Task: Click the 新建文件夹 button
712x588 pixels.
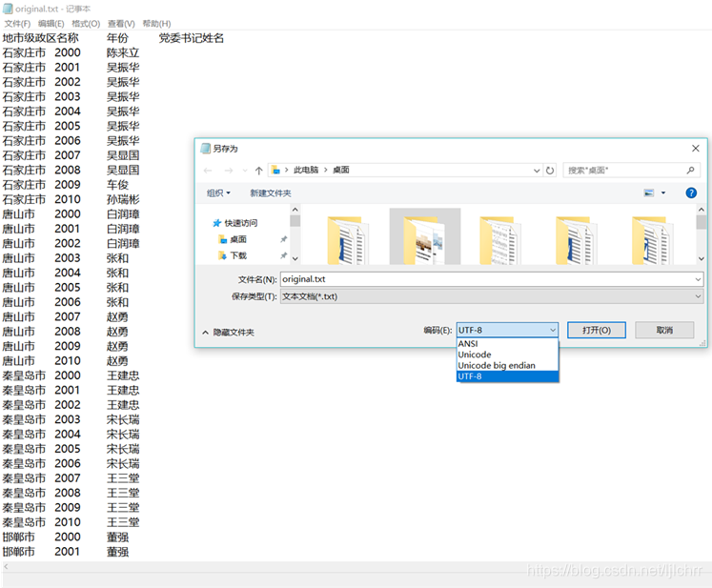Action: (x=270, y=193)
